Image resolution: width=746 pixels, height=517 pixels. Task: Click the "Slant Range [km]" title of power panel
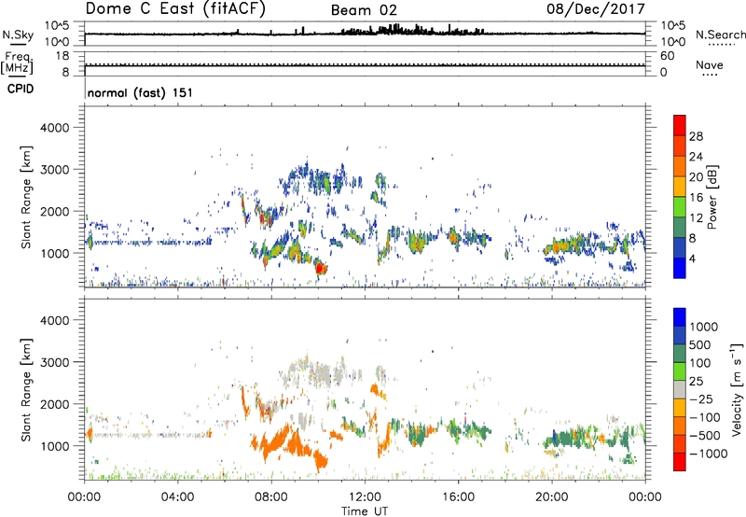(x=26, y=197)
